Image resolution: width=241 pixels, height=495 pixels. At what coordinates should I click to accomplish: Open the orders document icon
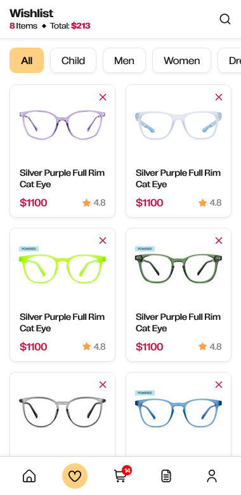(166, 476)
